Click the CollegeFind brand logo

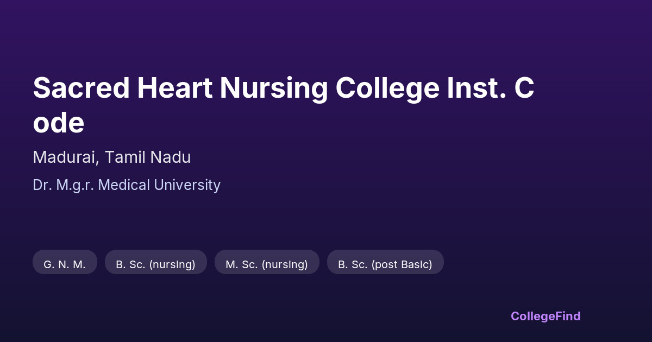tap(546, 316)
